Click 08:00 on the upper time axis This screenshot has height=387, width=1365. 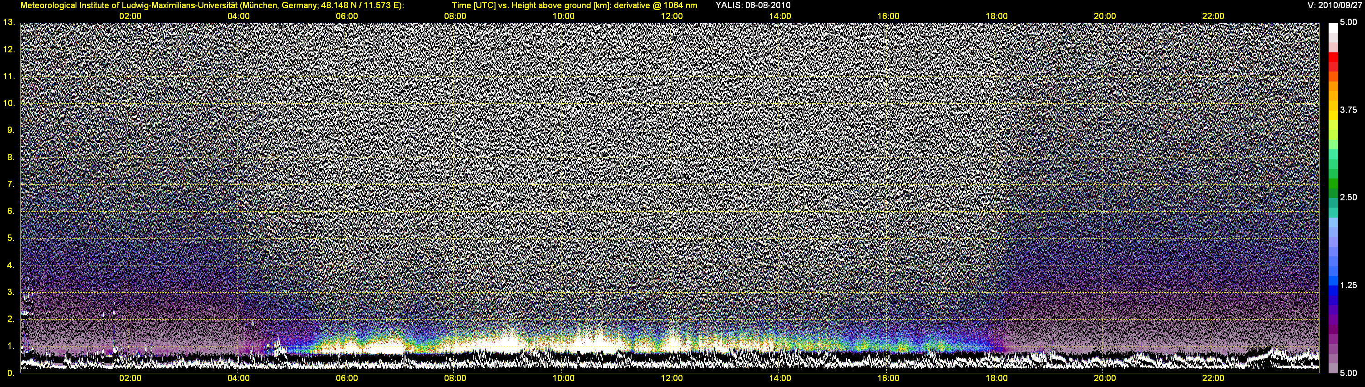click(x=455, y=16)
